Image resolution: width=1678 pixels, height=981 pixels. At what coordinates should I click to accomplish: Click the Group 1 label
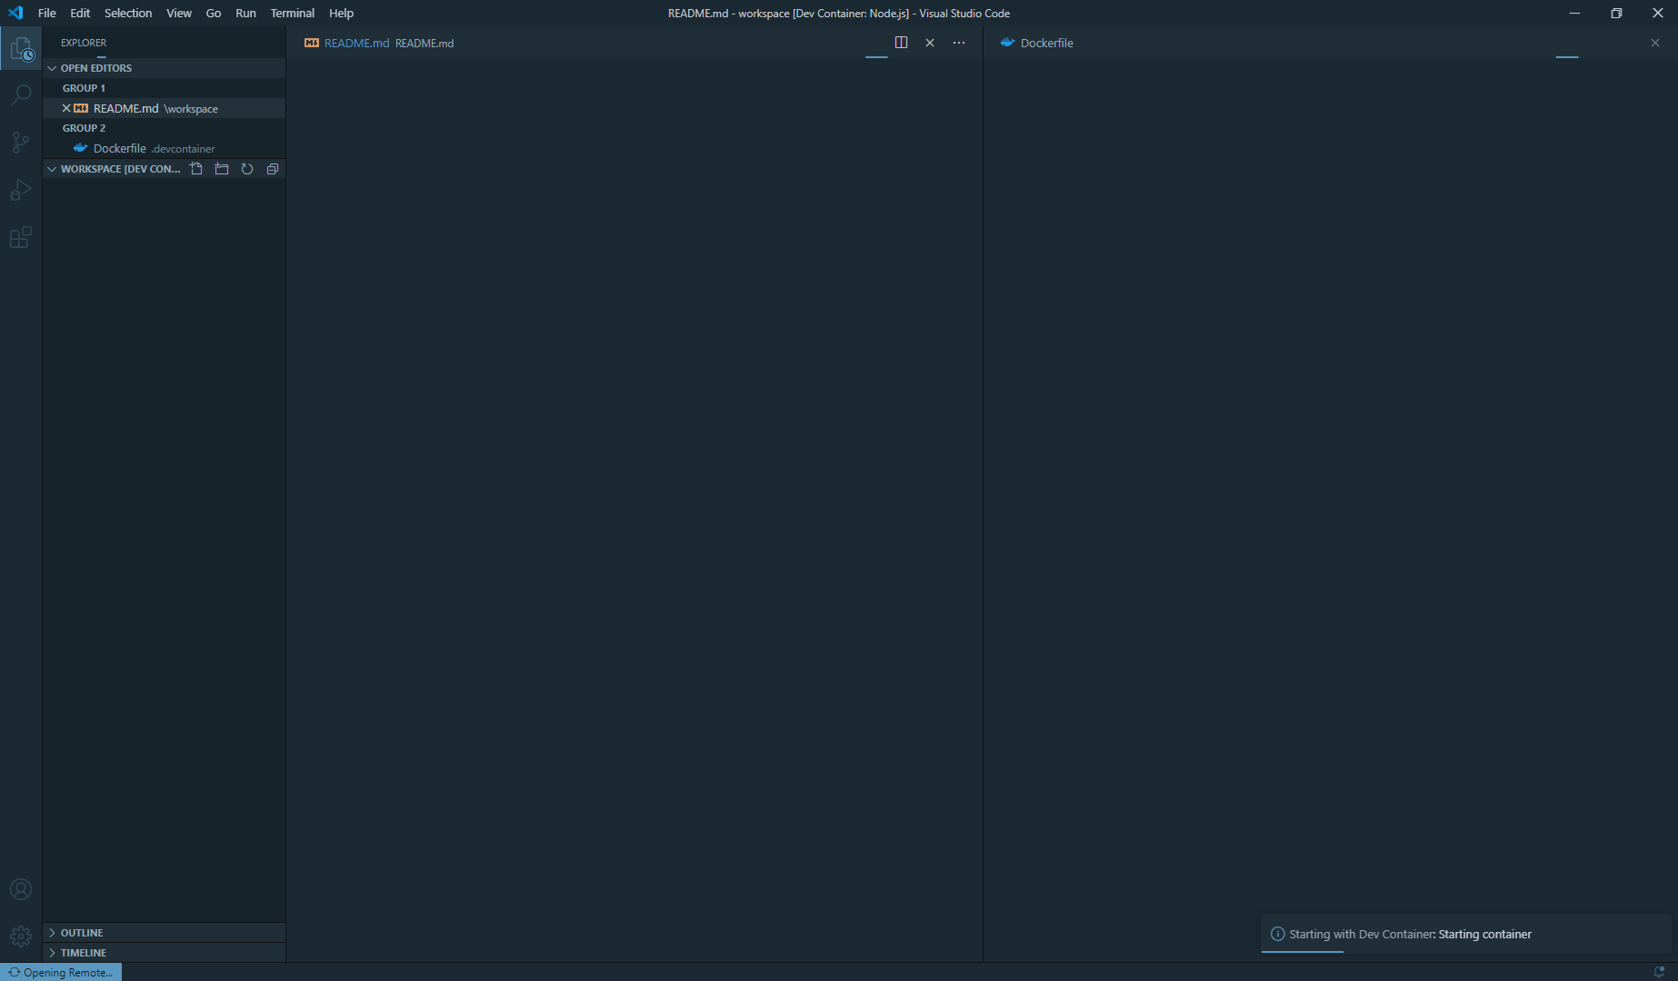point(84,88)
